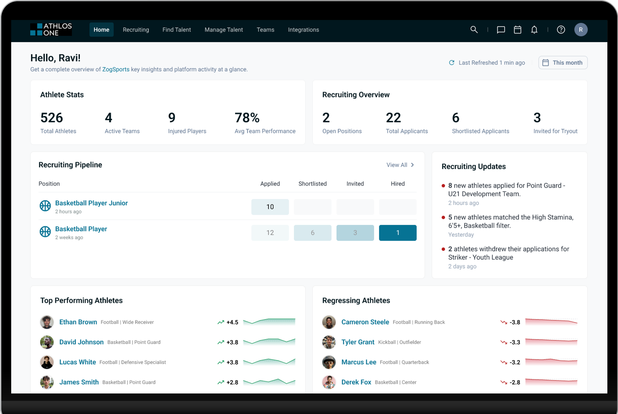618x414 pixels.
Task: Select Invited count 3 cell
Action: (x=355, y=233)
